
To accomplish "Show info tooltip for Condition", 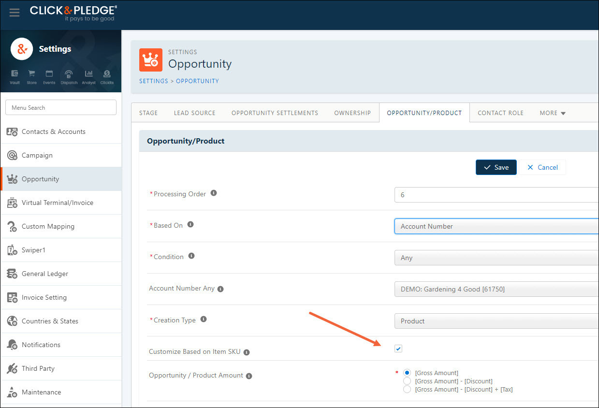I will (x=191, y=256).
